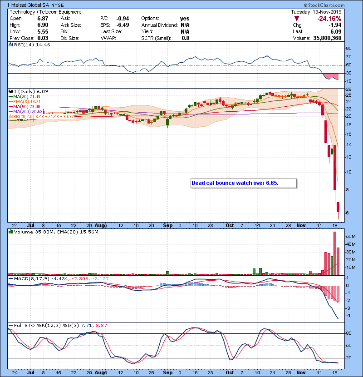Click the -24.16% percent change value
Viewport: 363px width, 377px height.
(x=329, y=19)
